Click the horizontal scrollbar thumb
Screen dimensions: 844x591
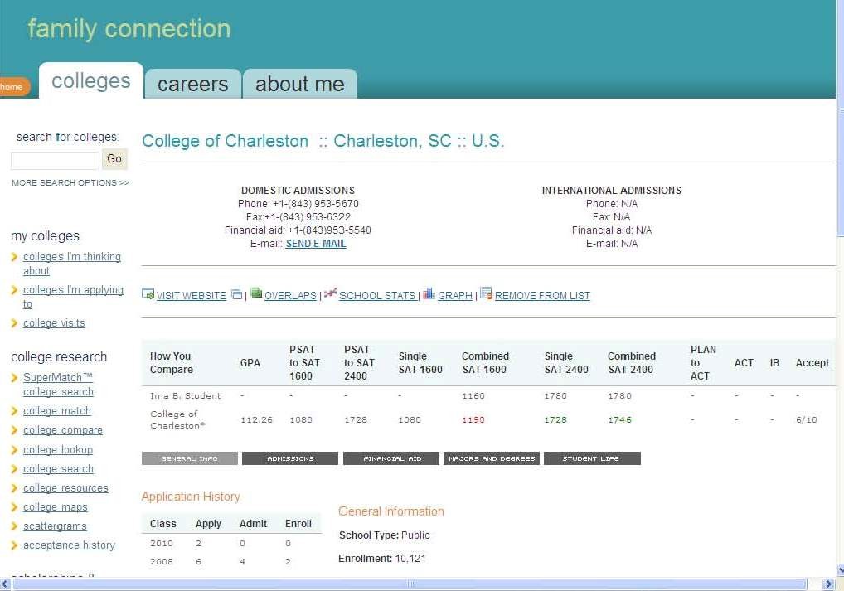click(410, 584)
